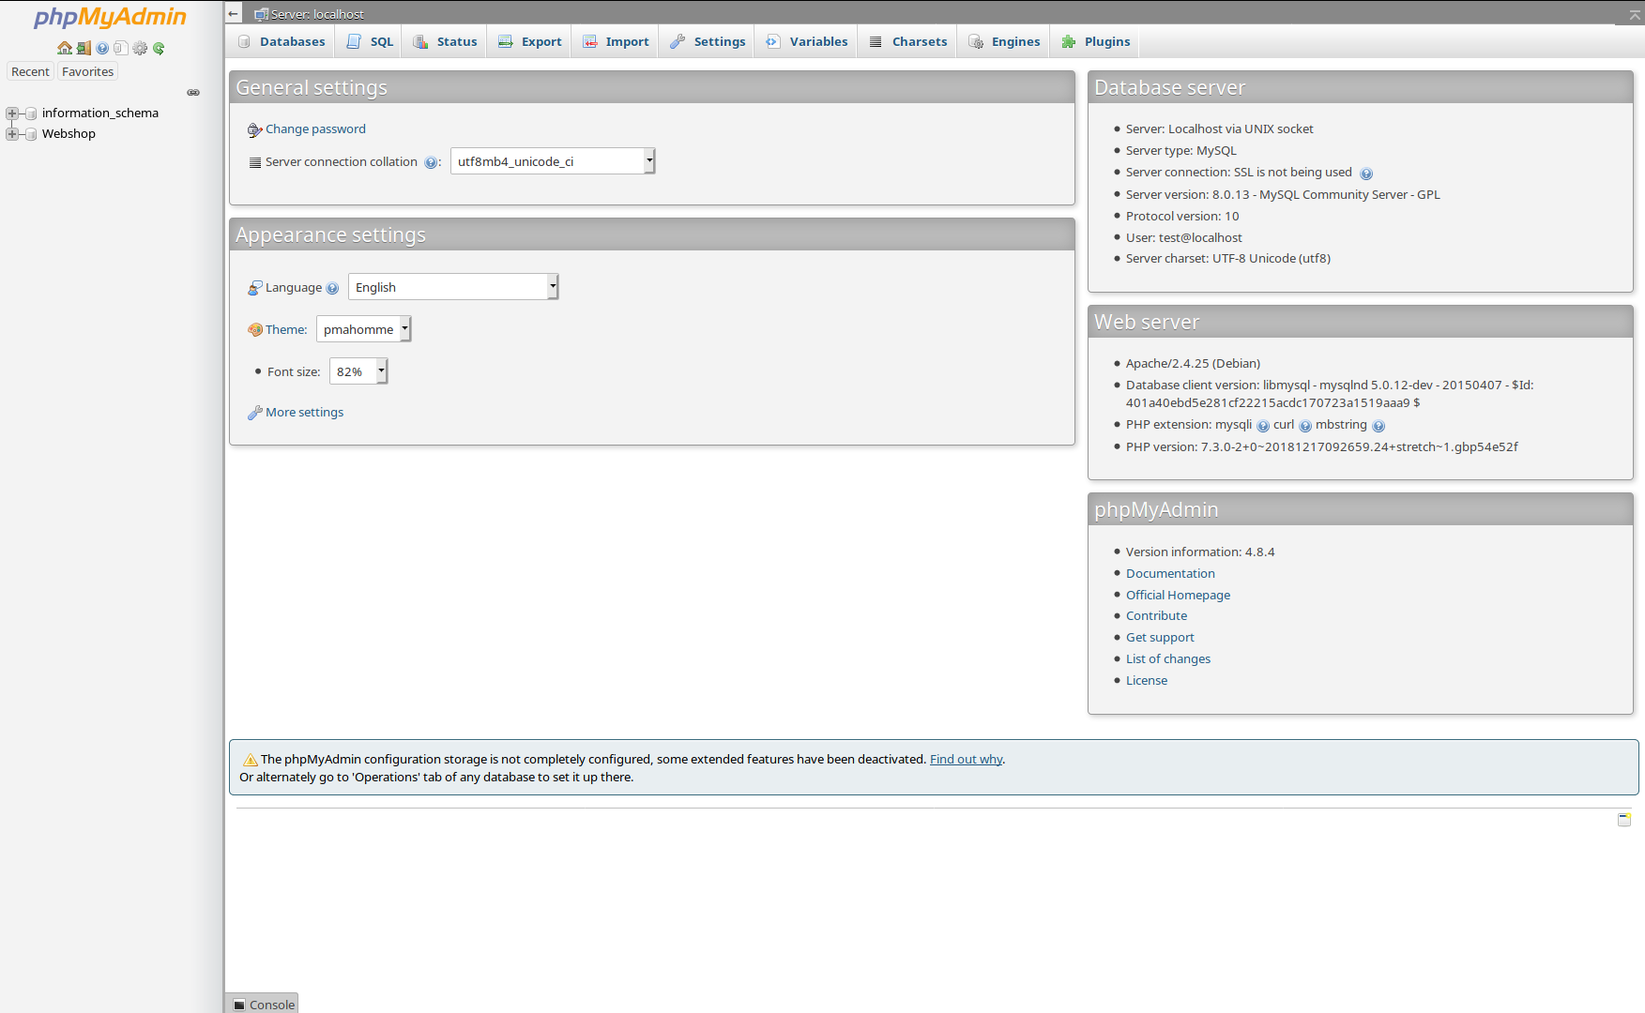Open phpMyAdmin documentation question-mark icon in sidebar
Viewport: 1645px width, 1013px height.
click(x=102, y=48)
